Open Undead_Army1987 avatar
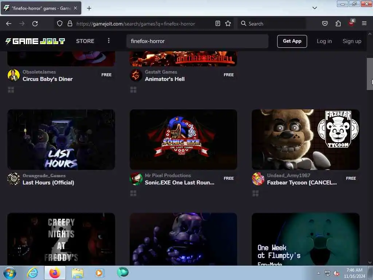Image resolution: width=373 pixels, height=280 pixels. point(258,179)
